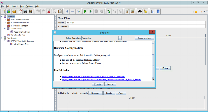Click the Close test plan toolbar icon

[x=20, y=11]
